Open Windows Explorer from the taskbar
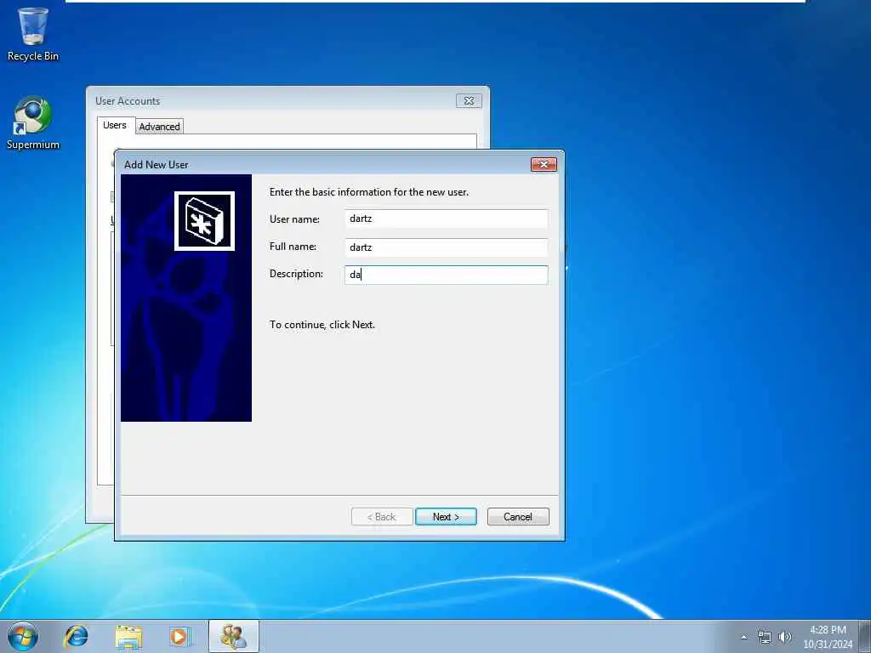The image size is (871, 653). pyautogui.click(x=129, y=636)
